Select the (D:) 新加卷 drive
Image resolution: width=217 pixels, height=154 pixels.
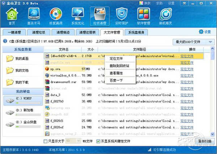(23, 113)
